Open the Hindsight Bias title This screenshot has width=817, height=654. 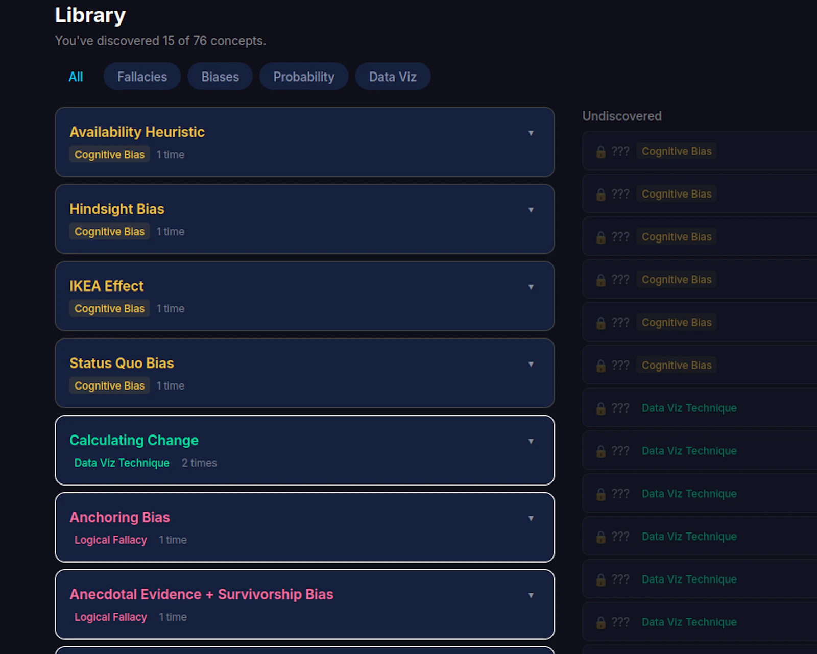(117, 209)
